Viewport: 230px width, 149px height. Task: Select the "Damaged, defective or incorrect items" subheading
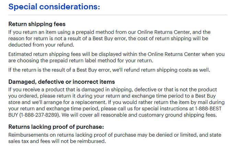coord(61,82)
